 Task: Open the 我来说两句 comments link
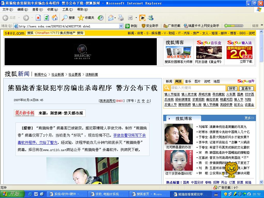pos(108,101)
